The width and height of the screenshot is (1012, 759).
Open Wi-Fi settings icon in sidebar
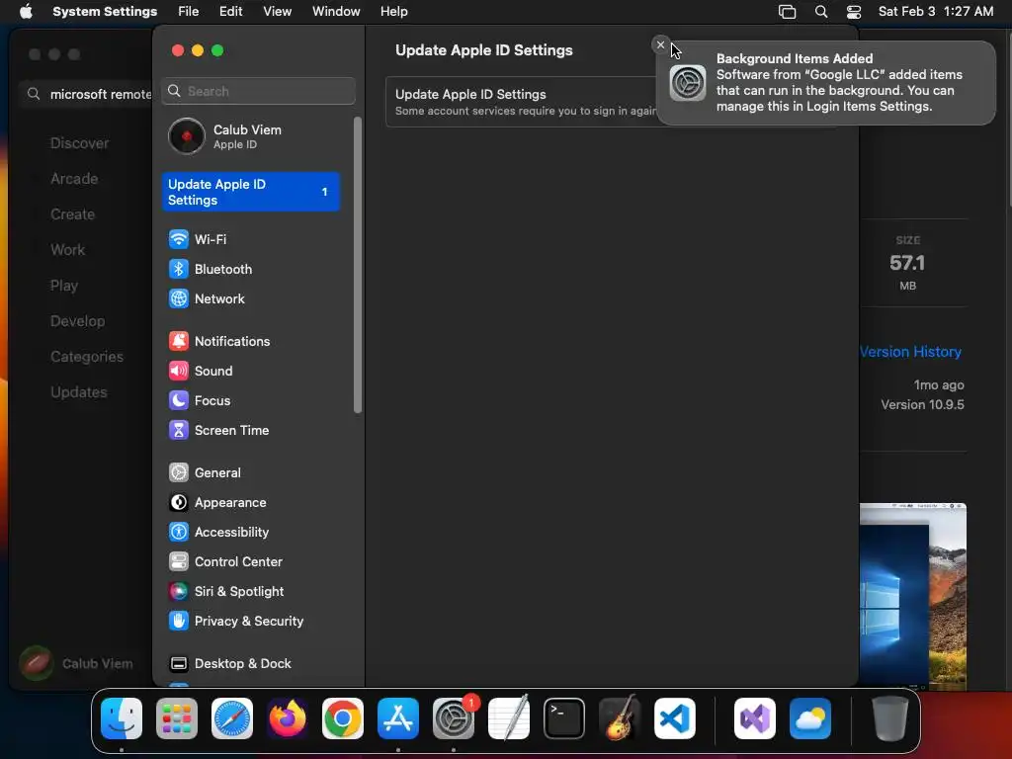[179, 239]
